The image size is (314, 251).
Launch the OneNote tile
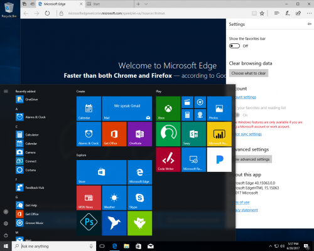[x=139, y=134]
